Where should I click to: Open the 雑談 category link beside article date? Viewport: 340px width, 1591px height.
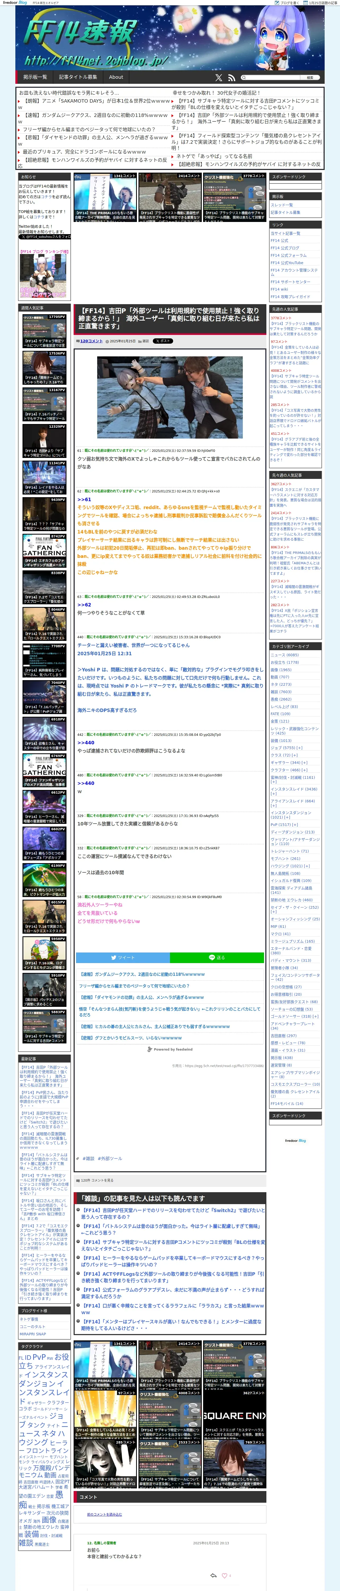(146, 341)
